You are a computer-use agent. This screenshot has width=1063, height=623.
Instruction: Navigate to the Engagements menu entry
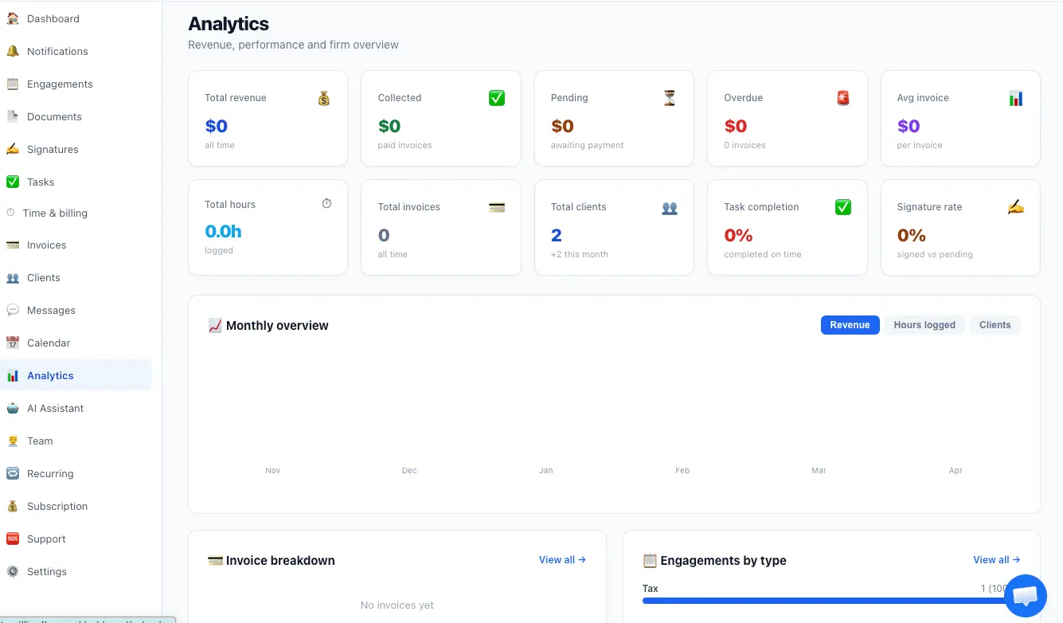point(58,84)
